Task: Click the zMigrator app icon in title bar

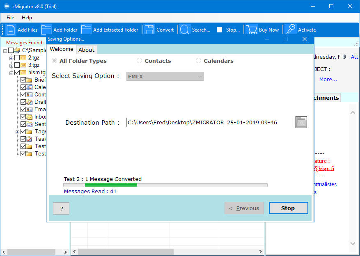Action: click(x=7, y=7)
